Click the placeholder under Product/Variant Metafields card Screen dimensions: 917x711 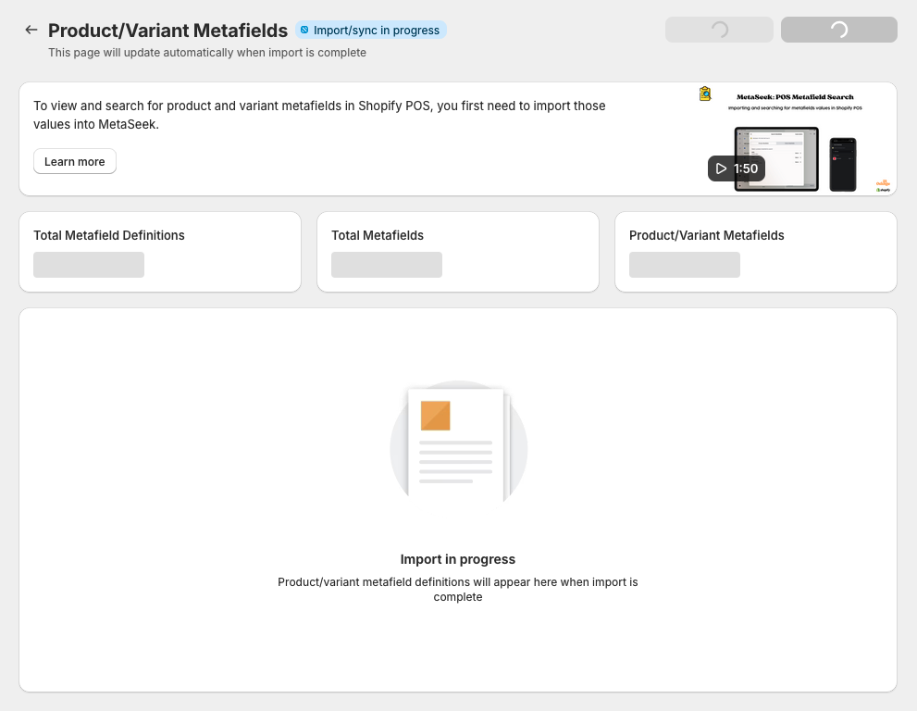point(685,265)
